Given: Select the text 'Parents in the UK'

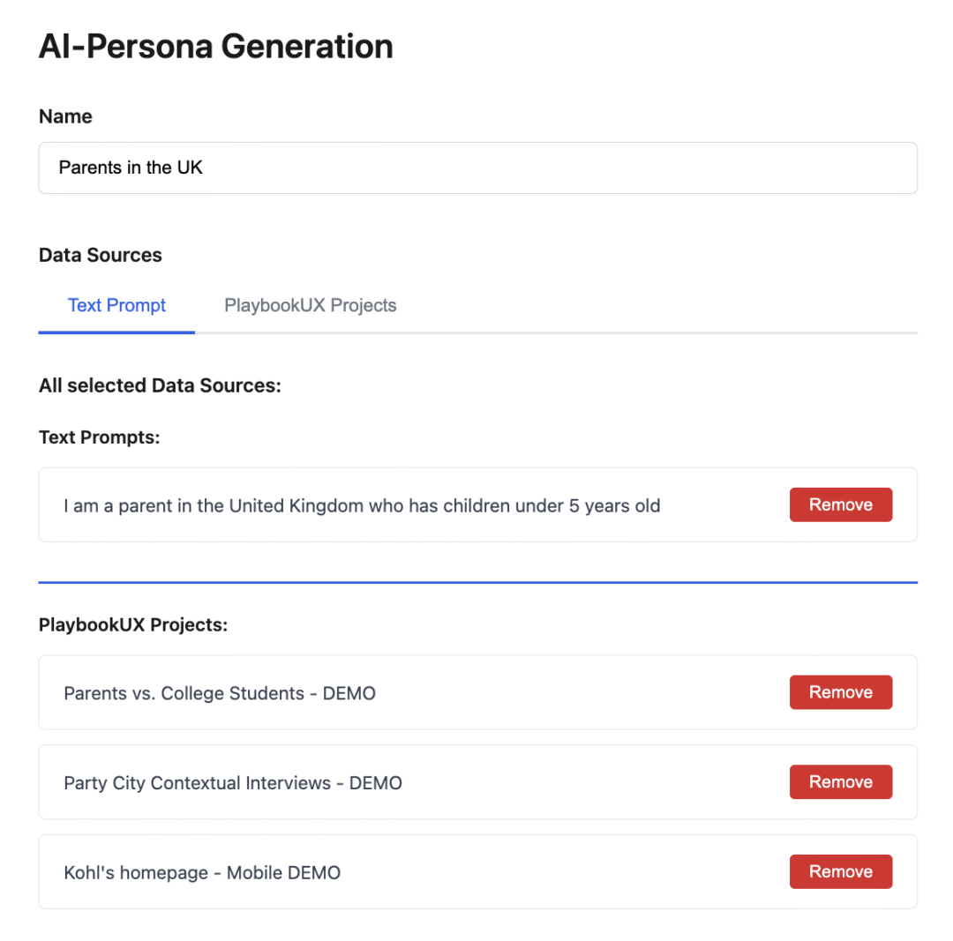Looking at the screenshot, I should coord(131,168).
